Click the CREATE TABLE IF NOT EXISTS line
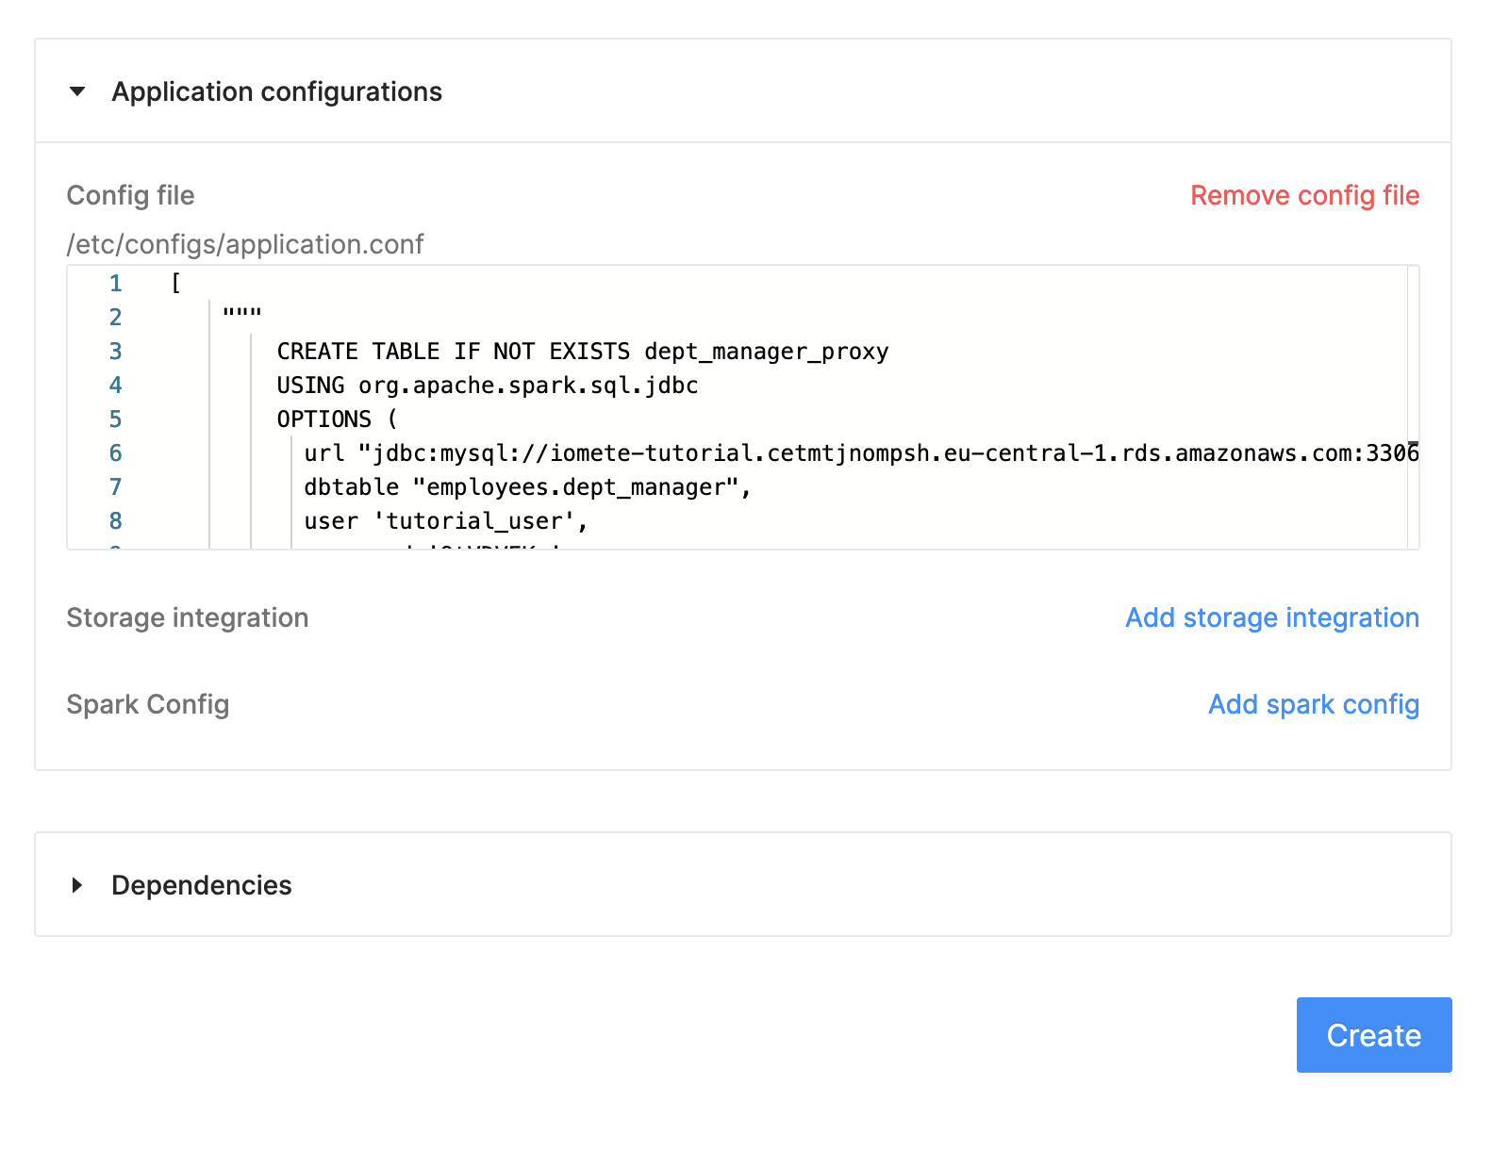The image size is (1492, 1150). pos(583,352)
